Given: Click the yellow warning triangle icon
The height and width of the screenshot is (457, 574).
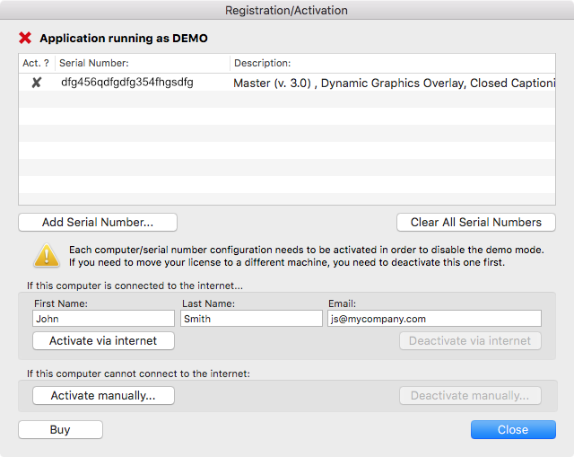Looking at the screenshot, I should tap(47, 256).
